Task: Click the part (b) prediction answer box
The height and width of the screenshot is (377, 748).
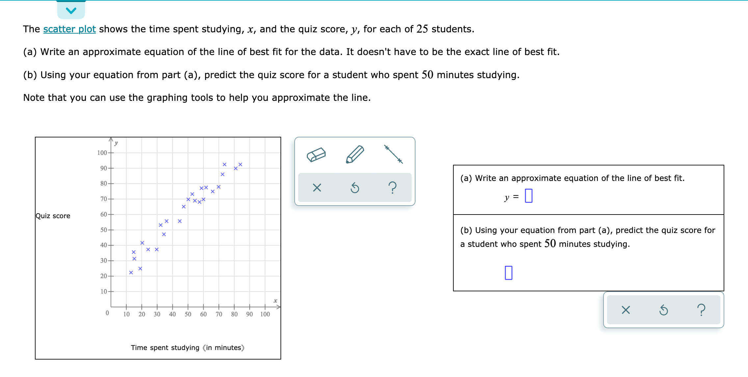Action: click(x=509, y=272)
